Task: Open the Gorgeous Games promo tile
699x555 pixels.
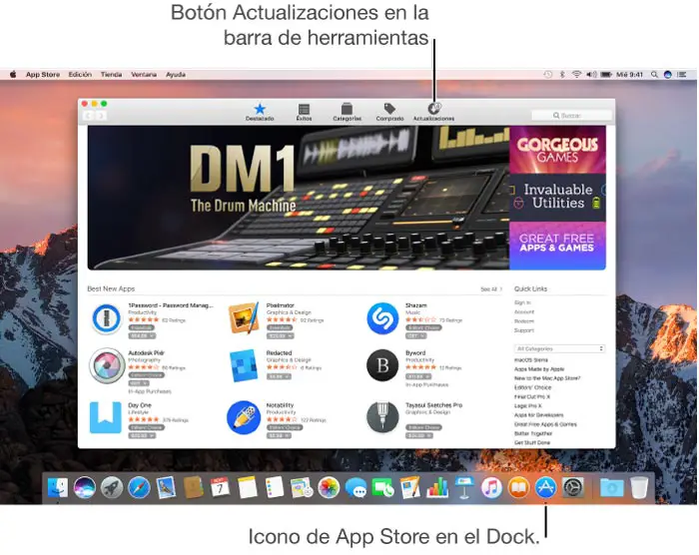Action: click(557, 150)
